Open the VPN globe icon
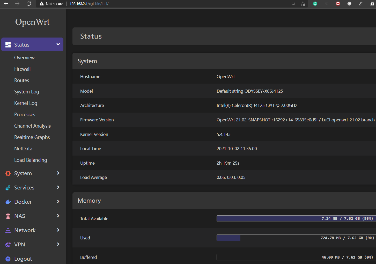 8,244
